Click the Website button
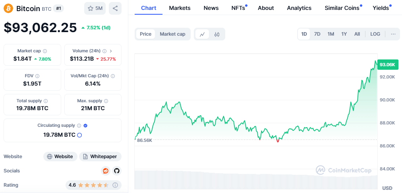This screenshot has width=402, height=193. coord(60,157)
